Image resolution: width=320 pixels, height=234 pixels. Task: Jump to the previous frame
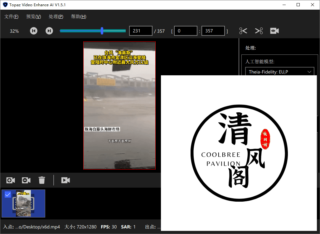34,31
